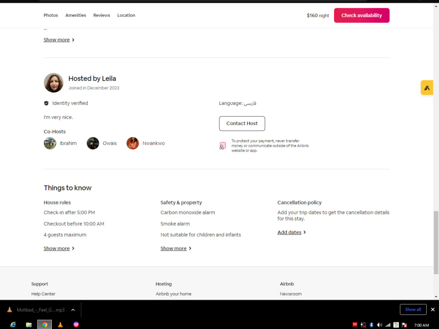Click the Hosted by Leila heading
Image resolution: width=439 pixels, height=329 pixels.
coord(92,79)
